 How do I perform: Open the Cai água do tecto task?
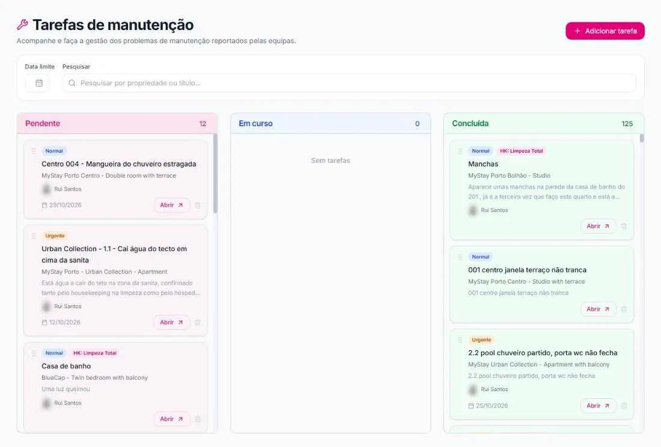click(171, 323)
